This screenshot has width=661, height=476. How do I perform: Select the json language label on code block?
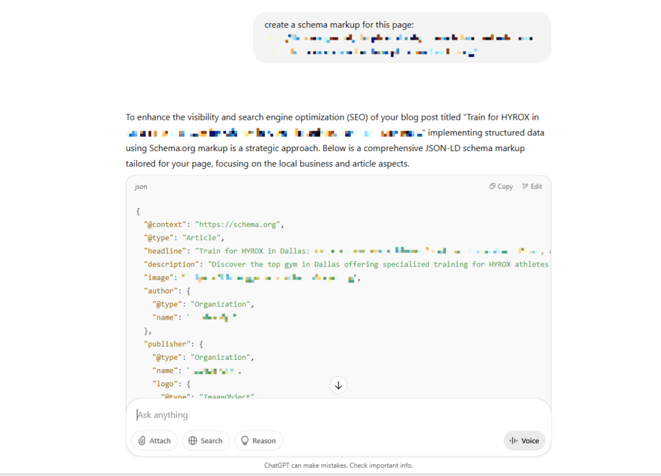click(x=141, y=186)
